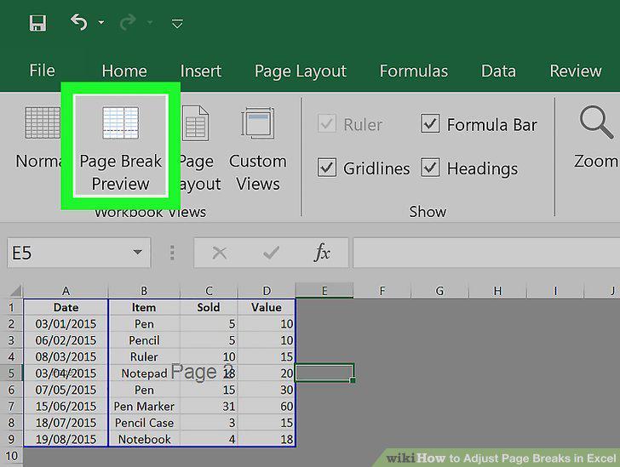This screenshot has height=467, width=620.
Task: Click the sold cell showing 31
Action: (x=209, y=406)
